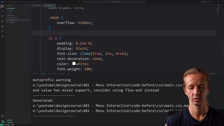This screenshot has height=126, width=224.
Task: Click the .mask selector in the editor
Action: [x=54, y=18]
